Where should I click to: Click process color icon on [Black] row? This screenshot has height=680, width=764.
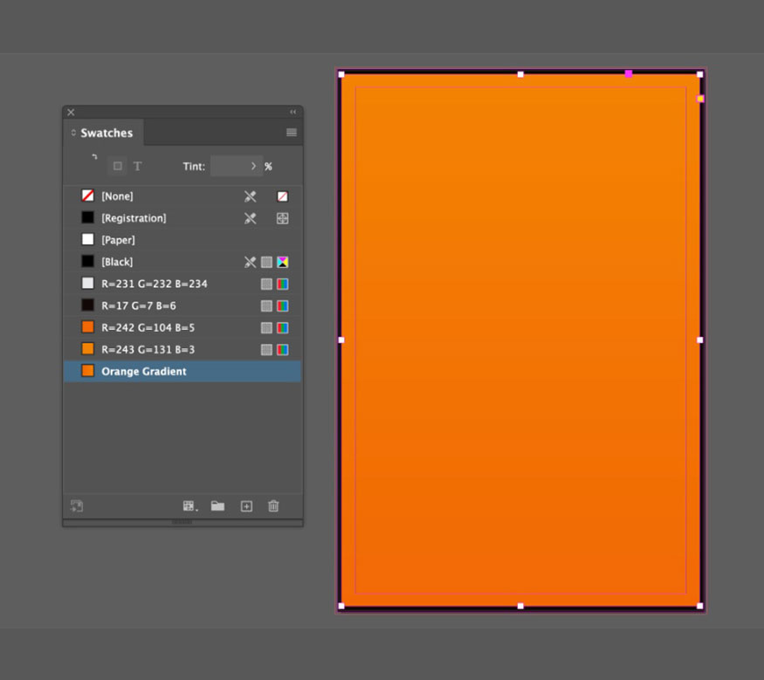pos(266,262)
